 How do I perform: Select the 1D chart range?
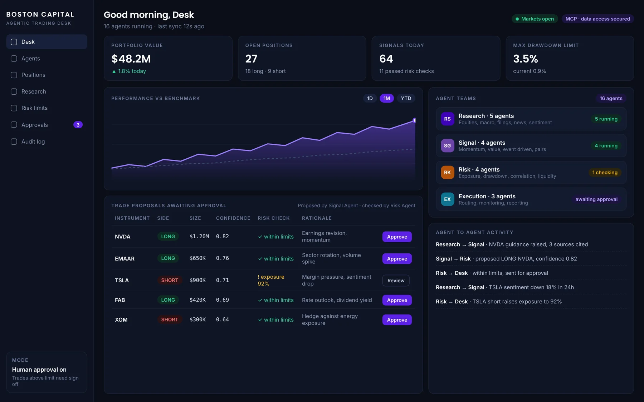[x=370, y=98]
